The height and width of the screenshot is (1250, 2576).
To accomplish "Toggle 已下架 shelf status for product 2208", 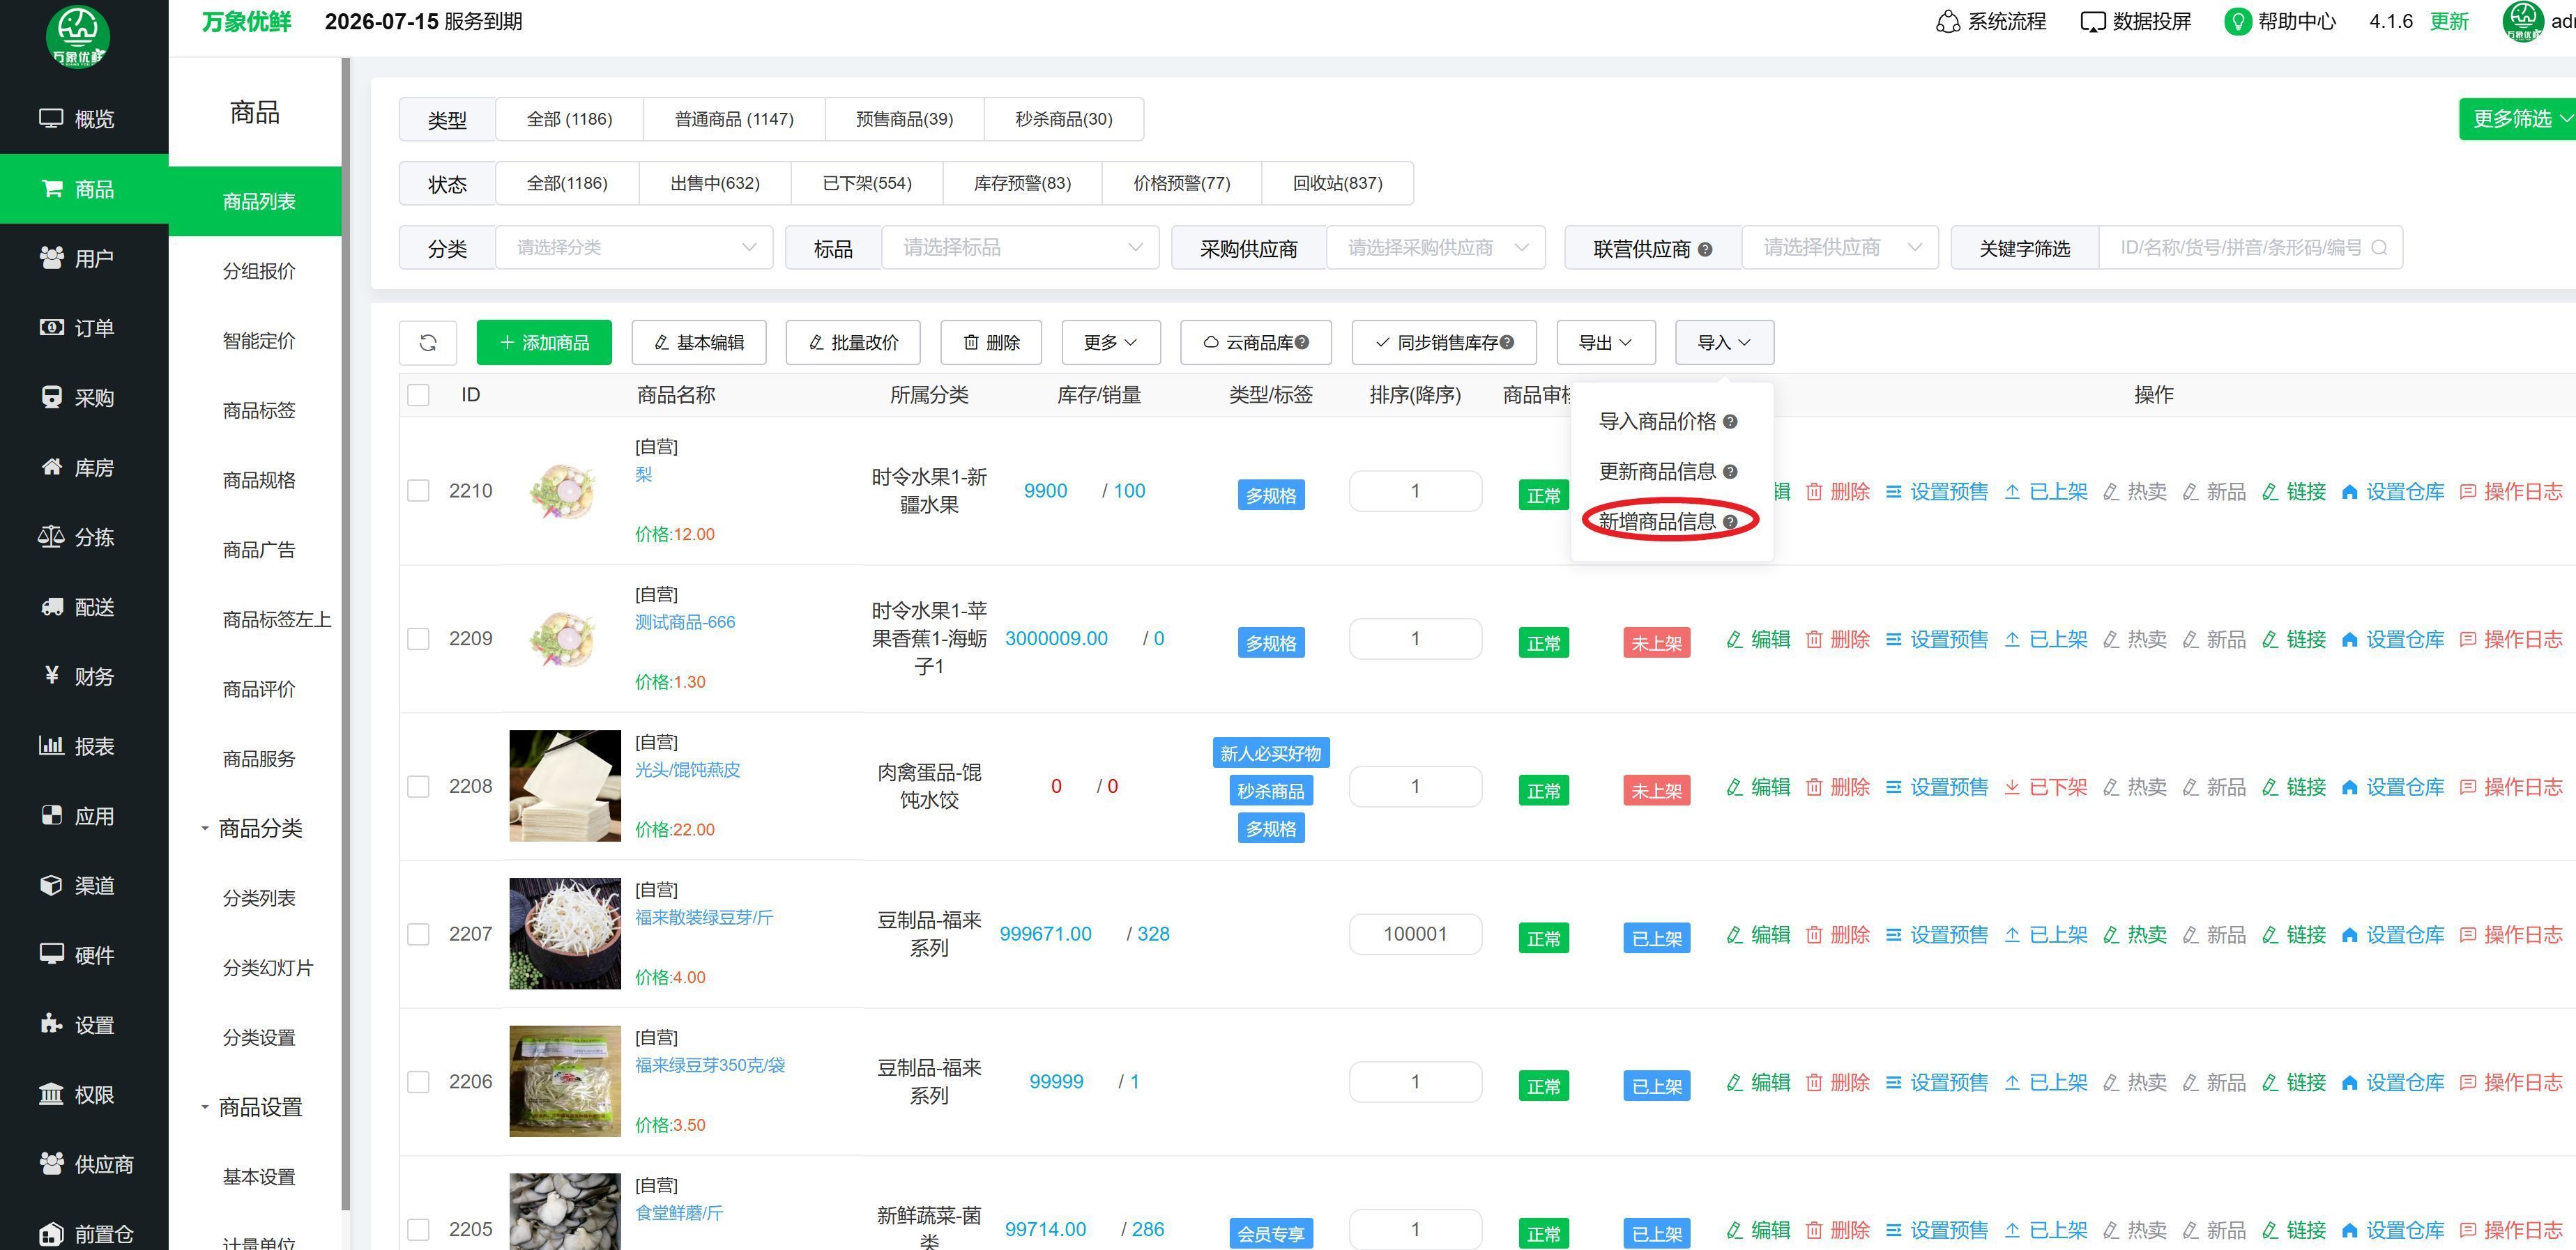I will [2045, 787].
